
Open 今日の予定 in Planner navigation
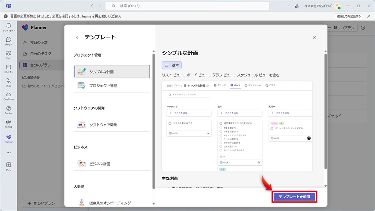point(39,42)
